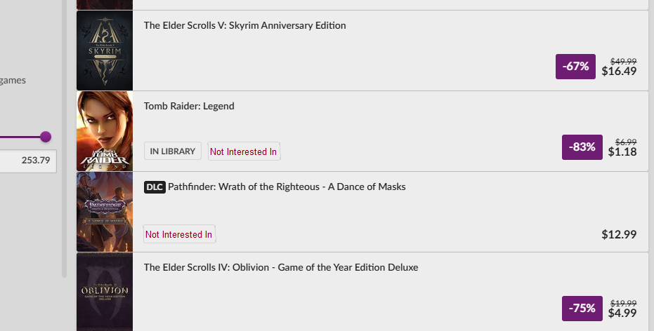Click the maximum price field showing 253.79

[x=27, y=161]
